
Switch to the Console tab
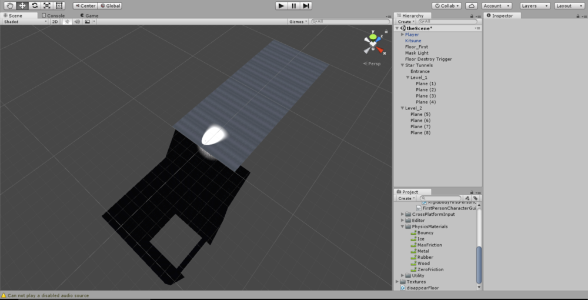point(54,15)
